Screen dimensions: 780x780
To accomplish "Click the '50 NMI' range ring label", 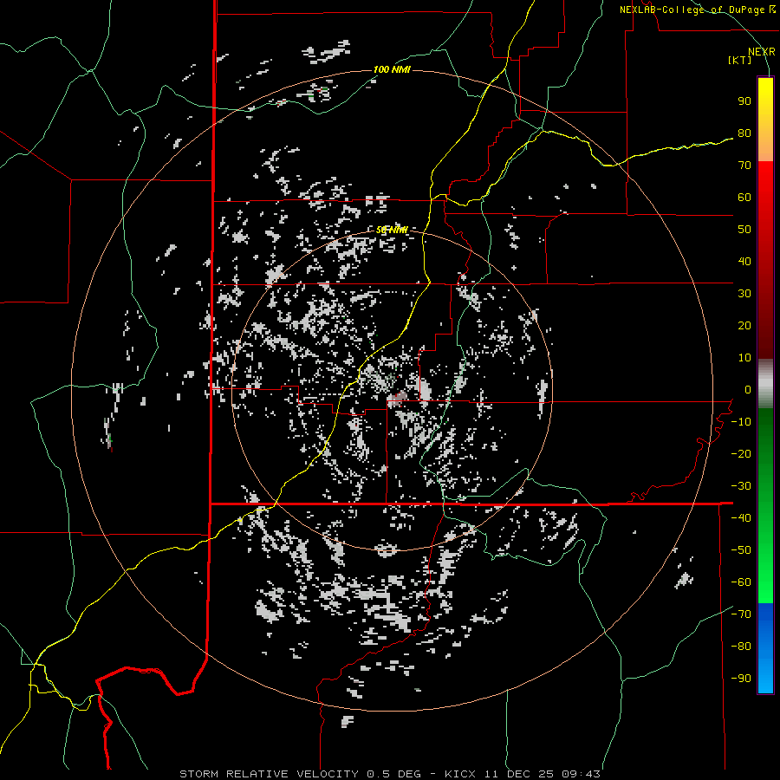I will 392,230.
